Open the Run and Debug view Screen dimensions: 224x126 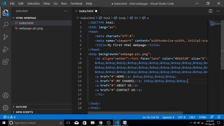point(6,49)
